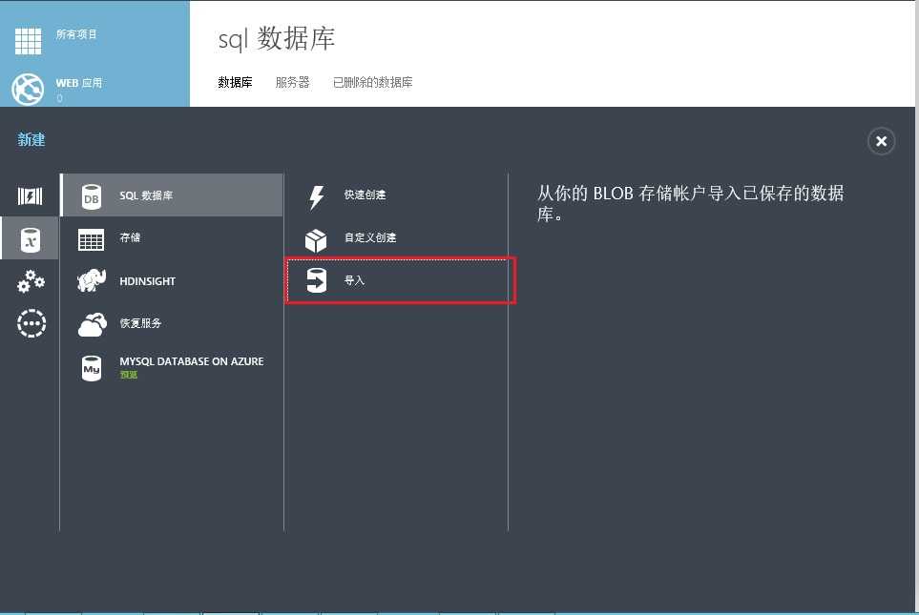This screenshot has width=919, height=615.
Task: Select SQL 数据库 in service list
Action: coord(172,195)
